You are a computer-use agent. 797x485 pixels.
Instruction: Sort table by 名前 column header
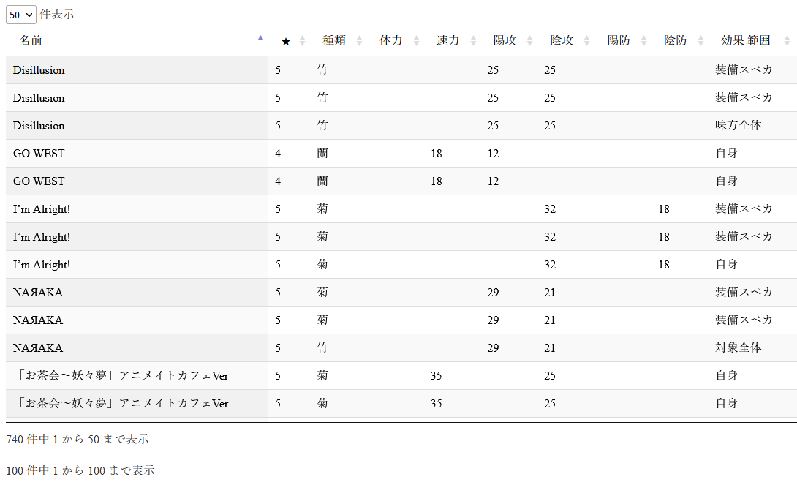point(31,41)
